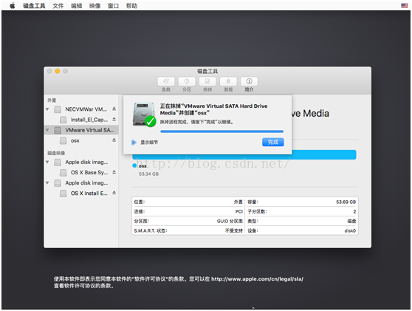
Task: Collapse the second Apple disk imag... node
Action: point(47,182)
